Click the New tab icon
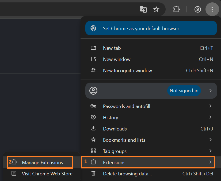The width and height of the screenshot is (221, 181). pyautogui.click(x=93, y=48)
